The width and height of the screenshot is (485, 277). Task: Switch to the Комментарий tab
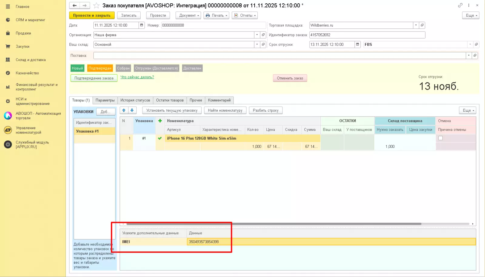[219, 100]
